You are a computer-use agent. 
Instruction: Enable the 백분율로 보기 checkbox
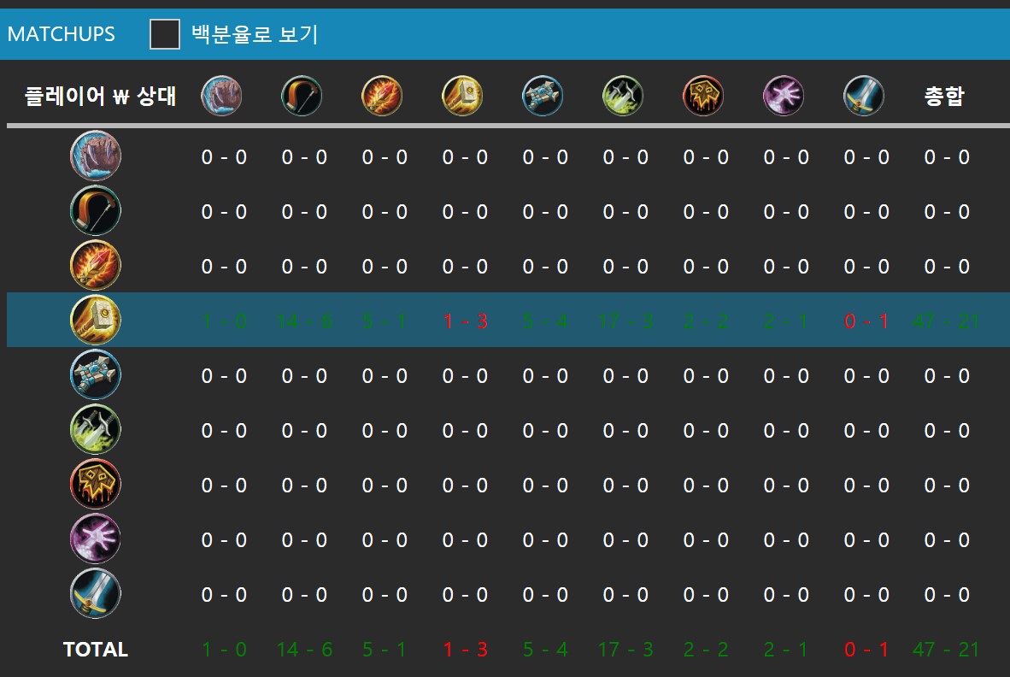165,34
